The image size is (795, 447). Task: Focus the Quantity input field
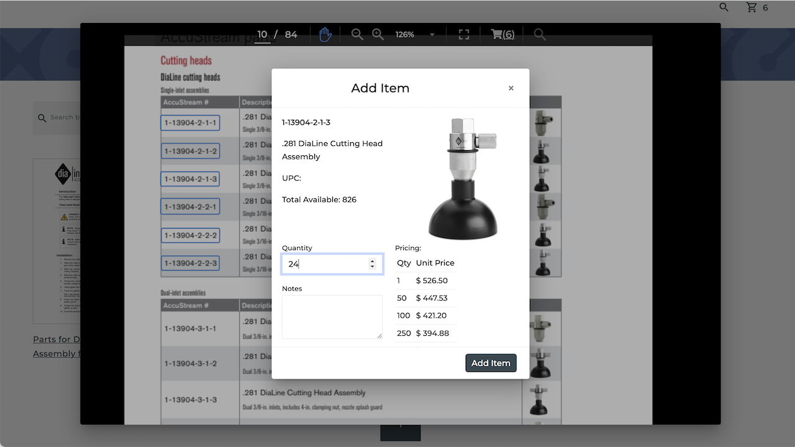tap(332, 264)
